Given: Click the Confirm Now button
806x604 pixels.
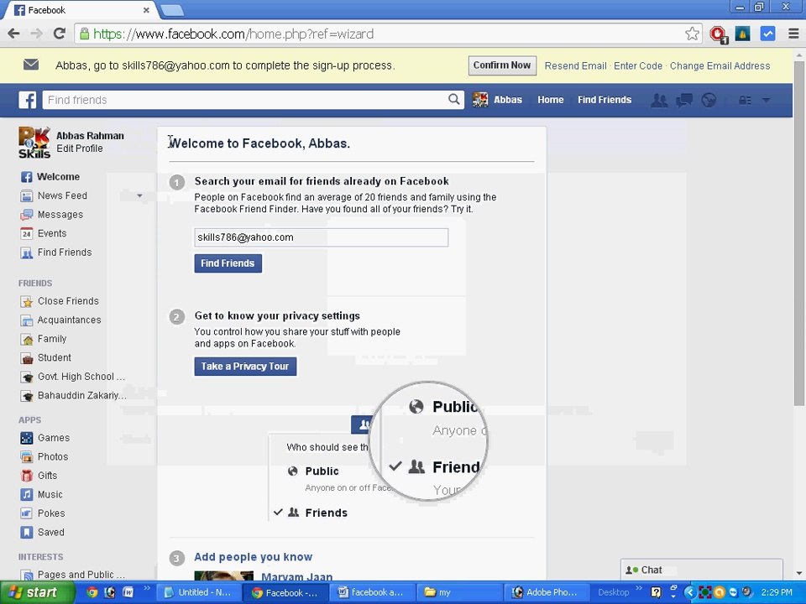Looking at the screenshot, I should [502, 65].
